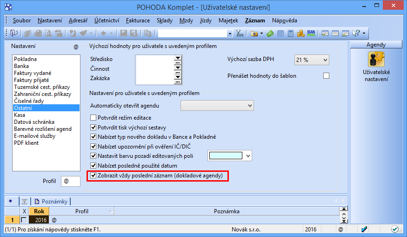
Task: Open the Nastavení menu
Action: 50,20
